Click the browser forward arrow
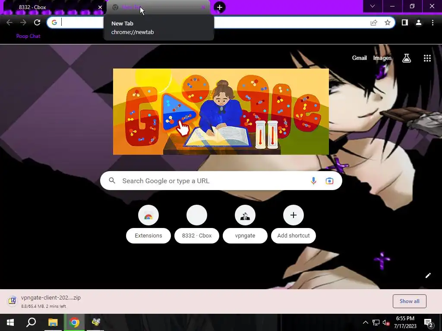Screen dimensions: 442x331 click(x=23, y=22)
